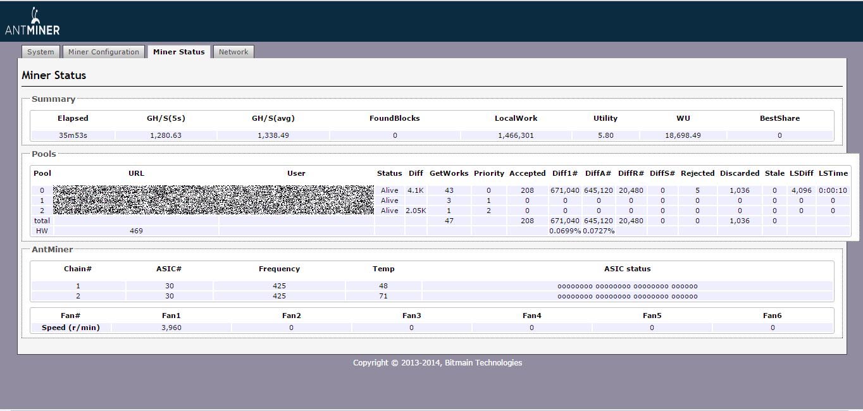Click chain 2 temperature value 71
This screenshot has width=863, height=411.
383,296
